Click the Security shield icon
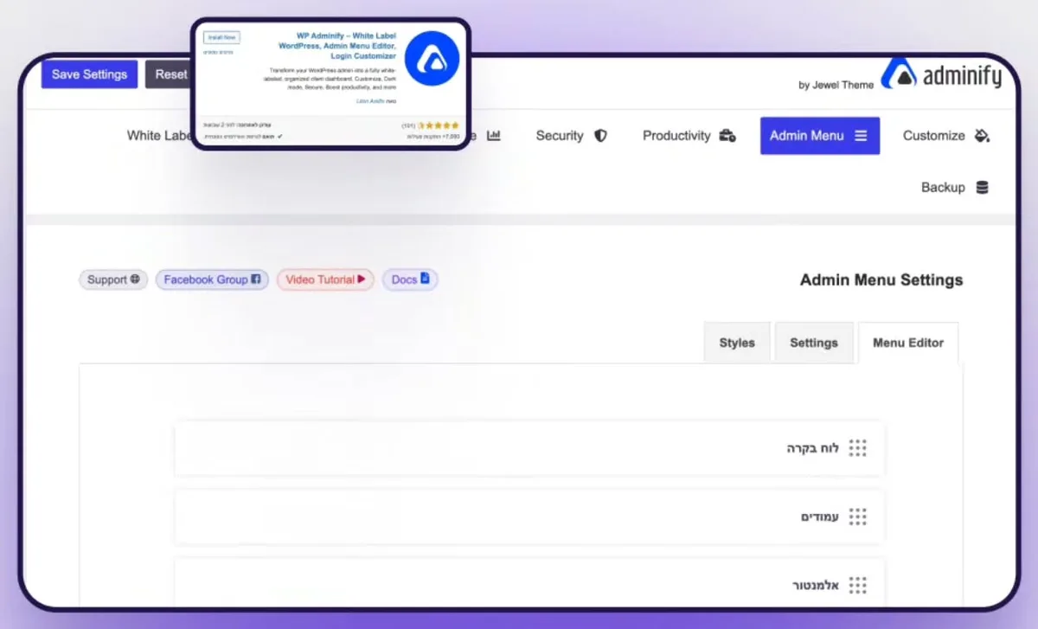1038x629 pixels. pyautogui.click(x=600, y=136)
